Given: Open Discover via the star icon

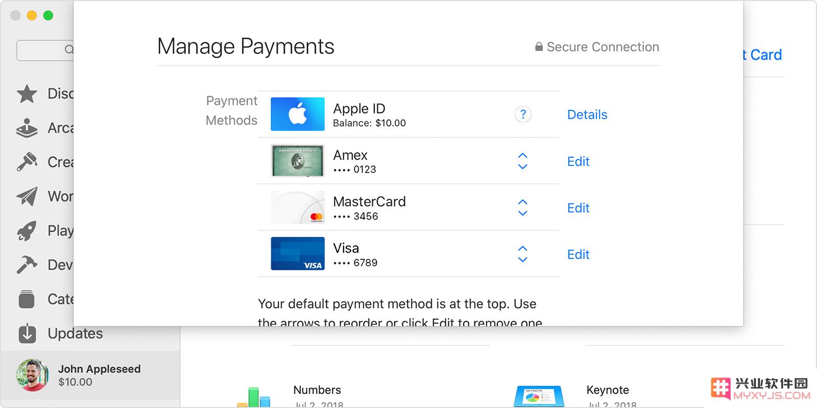Looking at the screenshot, I should [x=27, y=94].
